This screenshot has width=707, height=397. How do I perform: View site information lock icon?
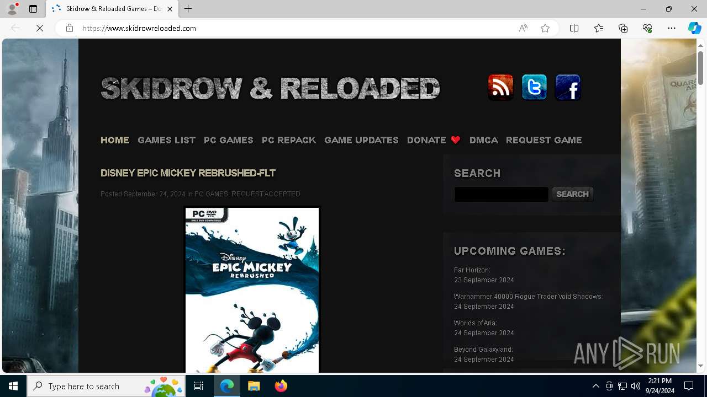coord(70,28)
